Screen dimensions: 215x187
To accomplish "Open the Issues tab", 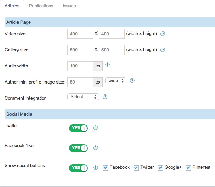I will click(69, 6).
